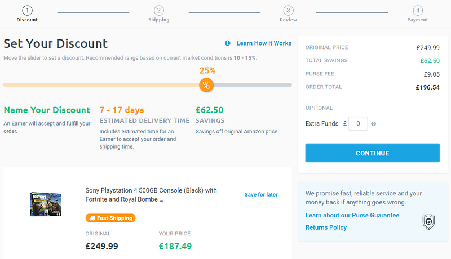The height and width of the screenshot is (259, 451).
Task: Click the Purse Guarantee shield icon
Action: pyautogui.click(x=428, y=221)
